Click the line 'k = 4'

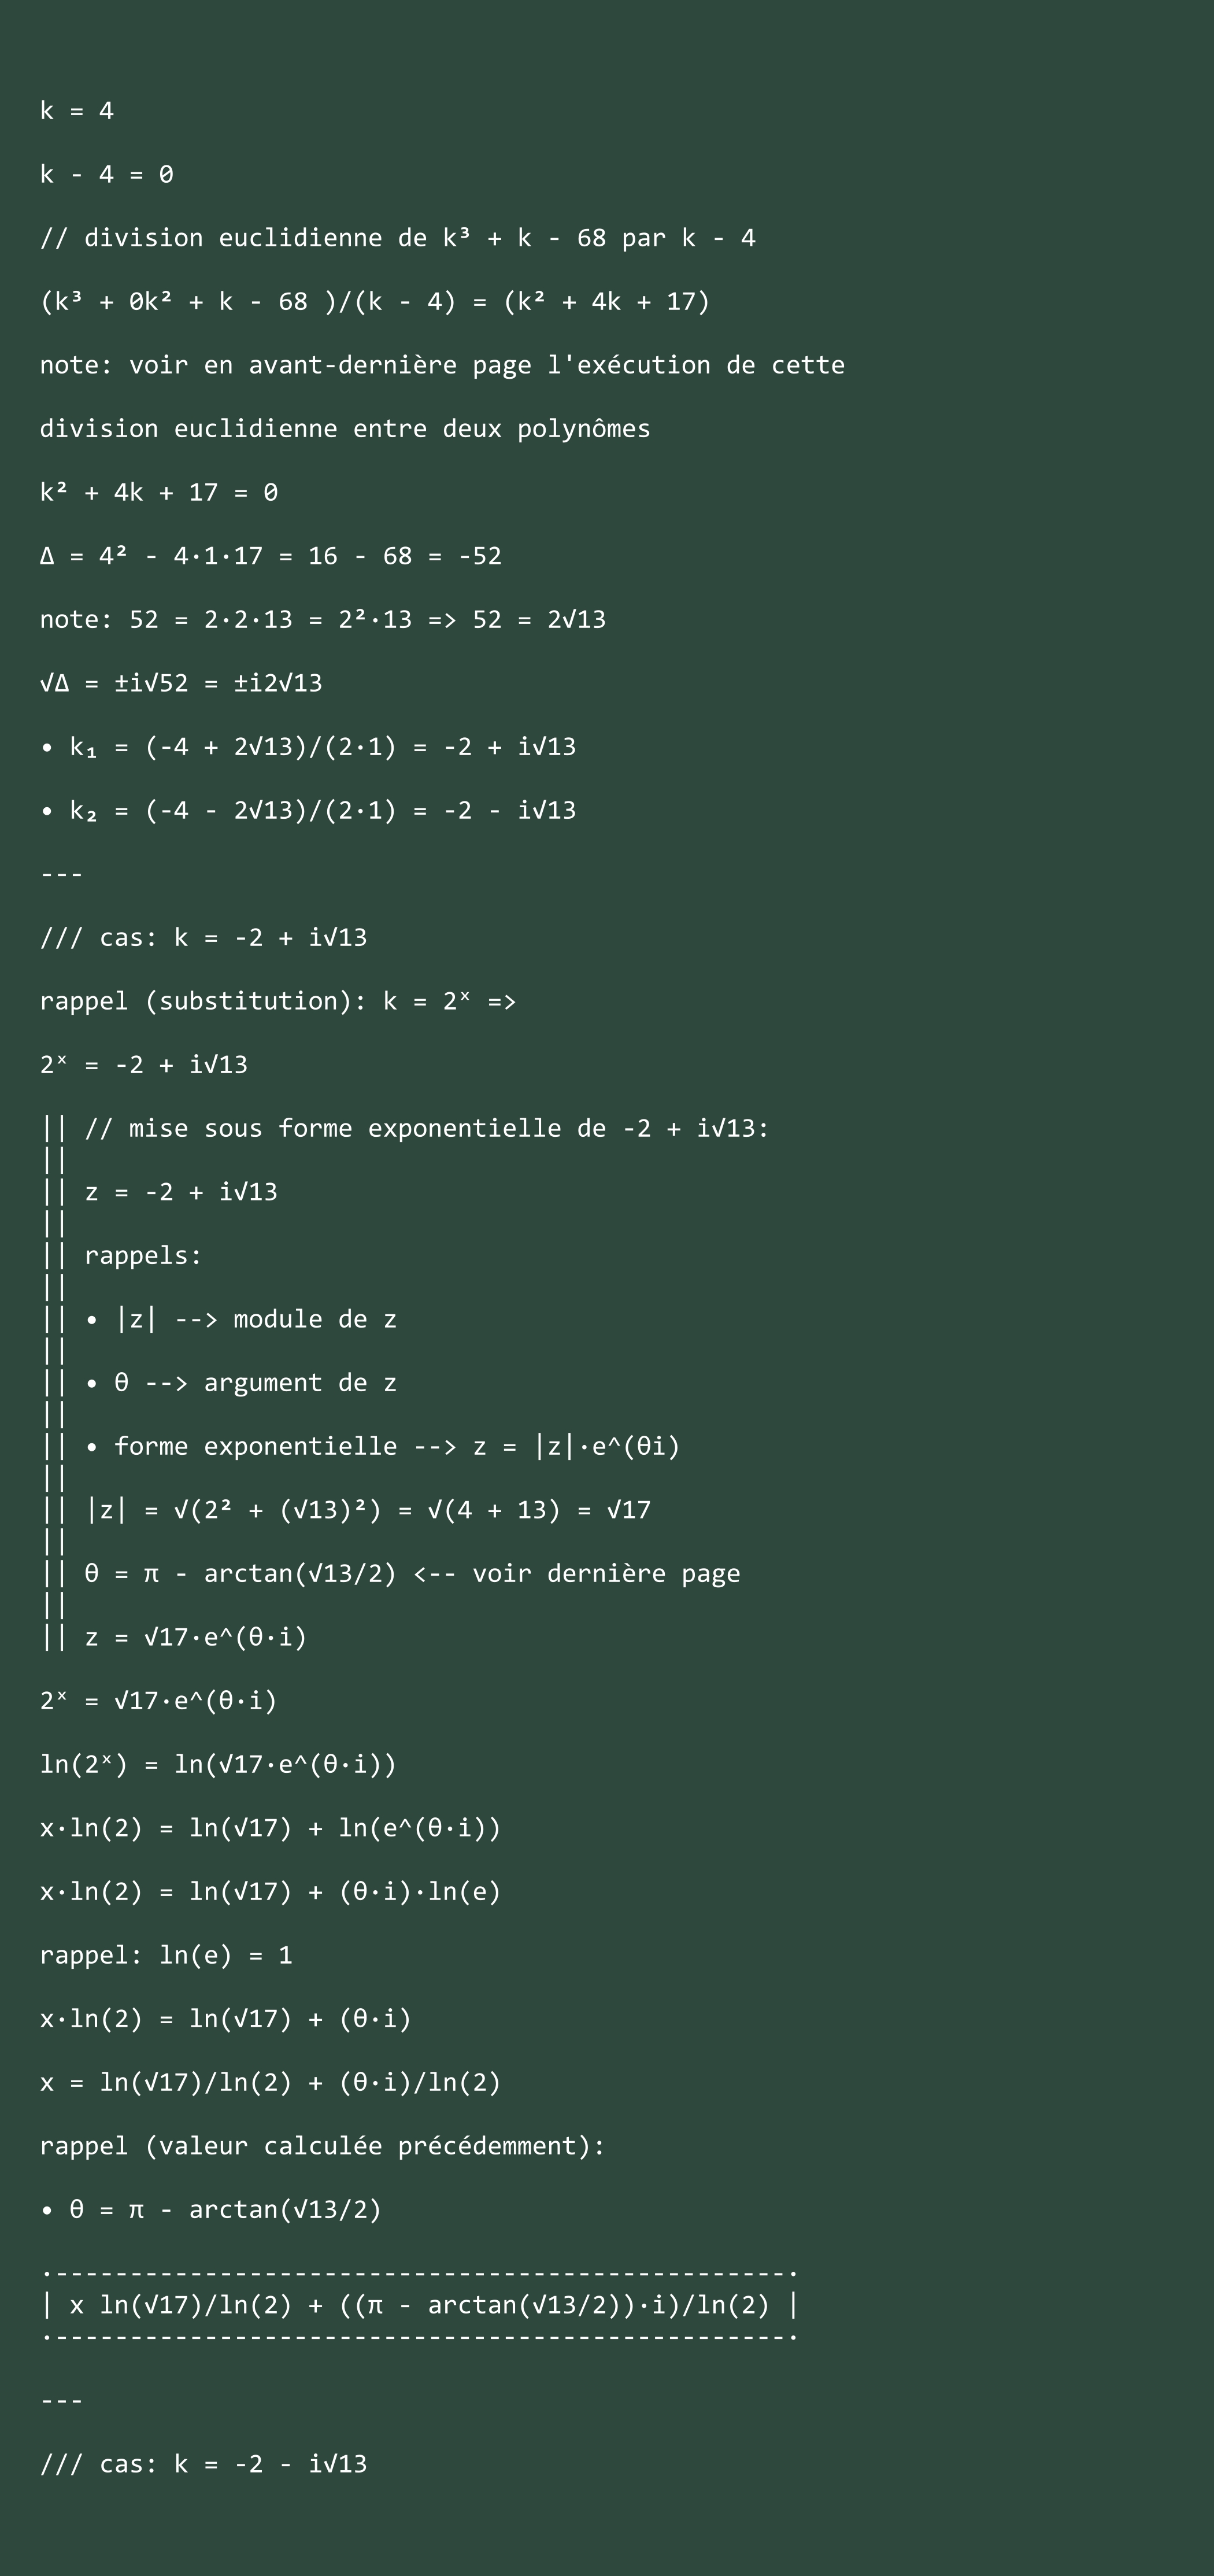click(77, 111)
